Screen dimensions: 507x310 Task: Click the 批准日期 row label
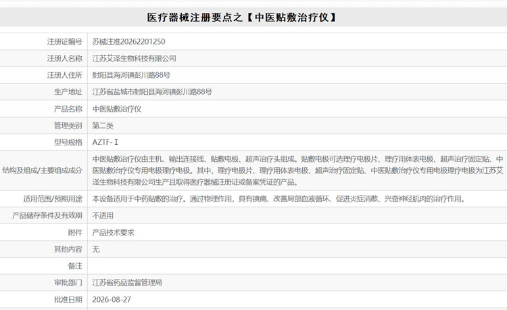pos(68,300)
